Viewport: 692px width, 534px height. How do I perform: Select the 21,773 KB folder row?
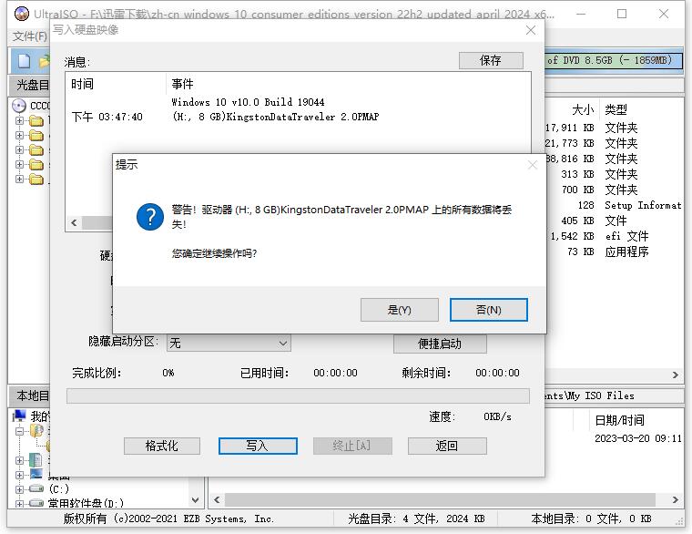pos(614,144)
